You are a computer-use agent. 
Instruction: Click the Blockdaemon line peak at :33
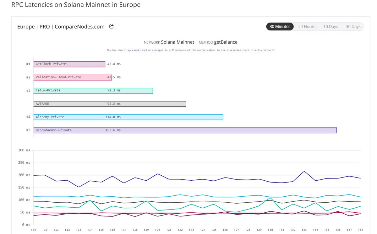tap(304, 172)
